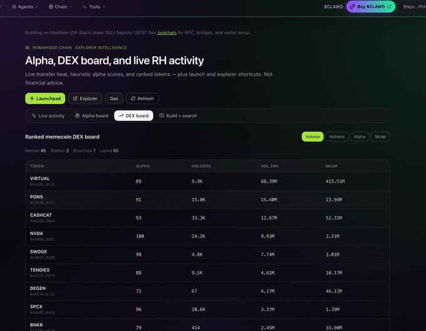Select the SPCX token name

tap(36, 307)
